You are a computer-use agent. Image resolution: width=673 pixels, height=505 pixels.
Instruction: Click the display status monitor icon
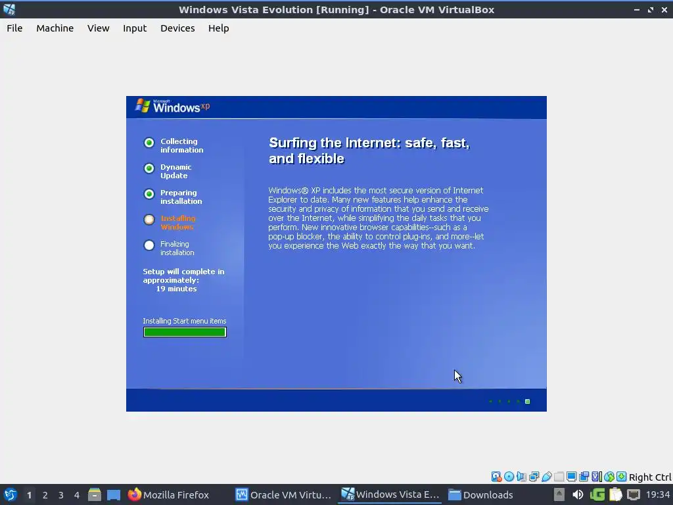point(571,477)
